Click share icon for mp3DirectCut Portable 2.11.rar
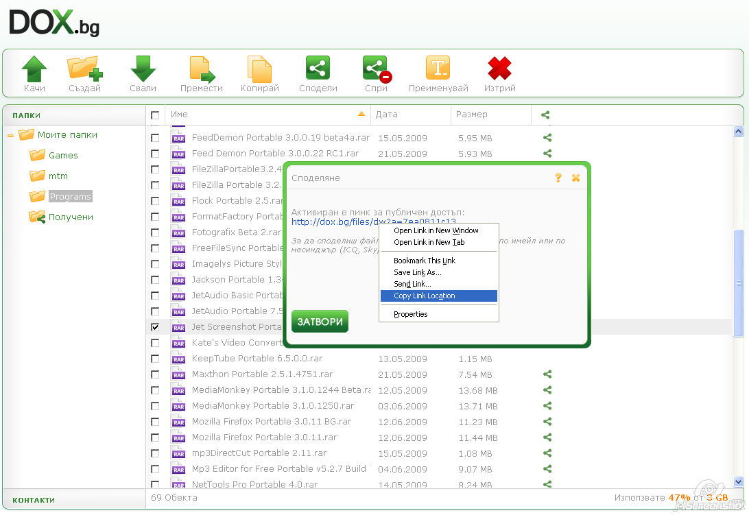 [x=547, y=453]
